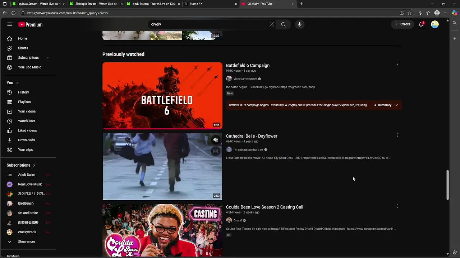Image resolution: width=460 pixels, height=258 pixels.
Task: Open more options for Battlefield 6 Campaign
Action: coord(397,64)
